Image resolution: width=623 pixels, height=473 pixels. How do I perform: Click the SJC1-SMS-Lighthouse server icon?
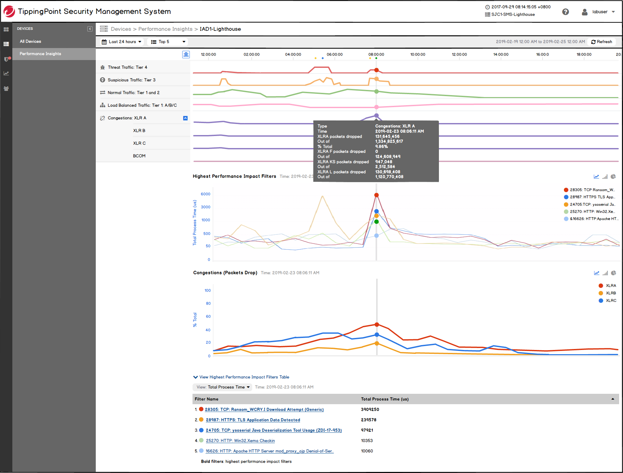(487, 15)
